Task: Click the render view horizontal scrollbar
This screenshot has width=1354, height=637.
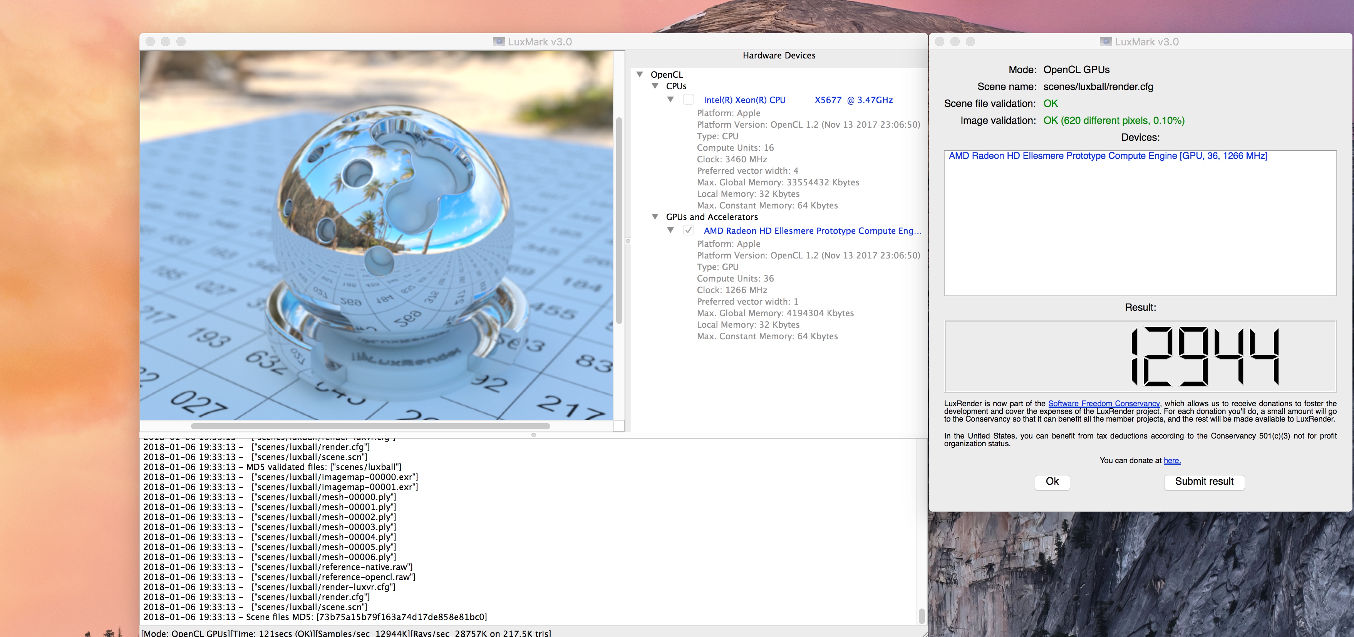Action: pos(370,426)
